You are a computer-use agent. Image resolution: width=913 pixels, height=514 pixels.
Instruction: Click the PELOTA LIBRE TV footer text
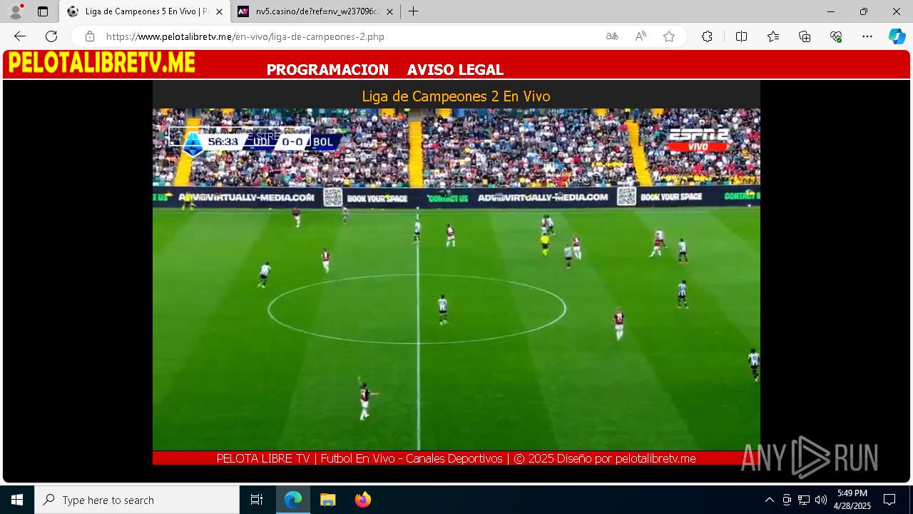pyautogui.click(x=456, y=458)
